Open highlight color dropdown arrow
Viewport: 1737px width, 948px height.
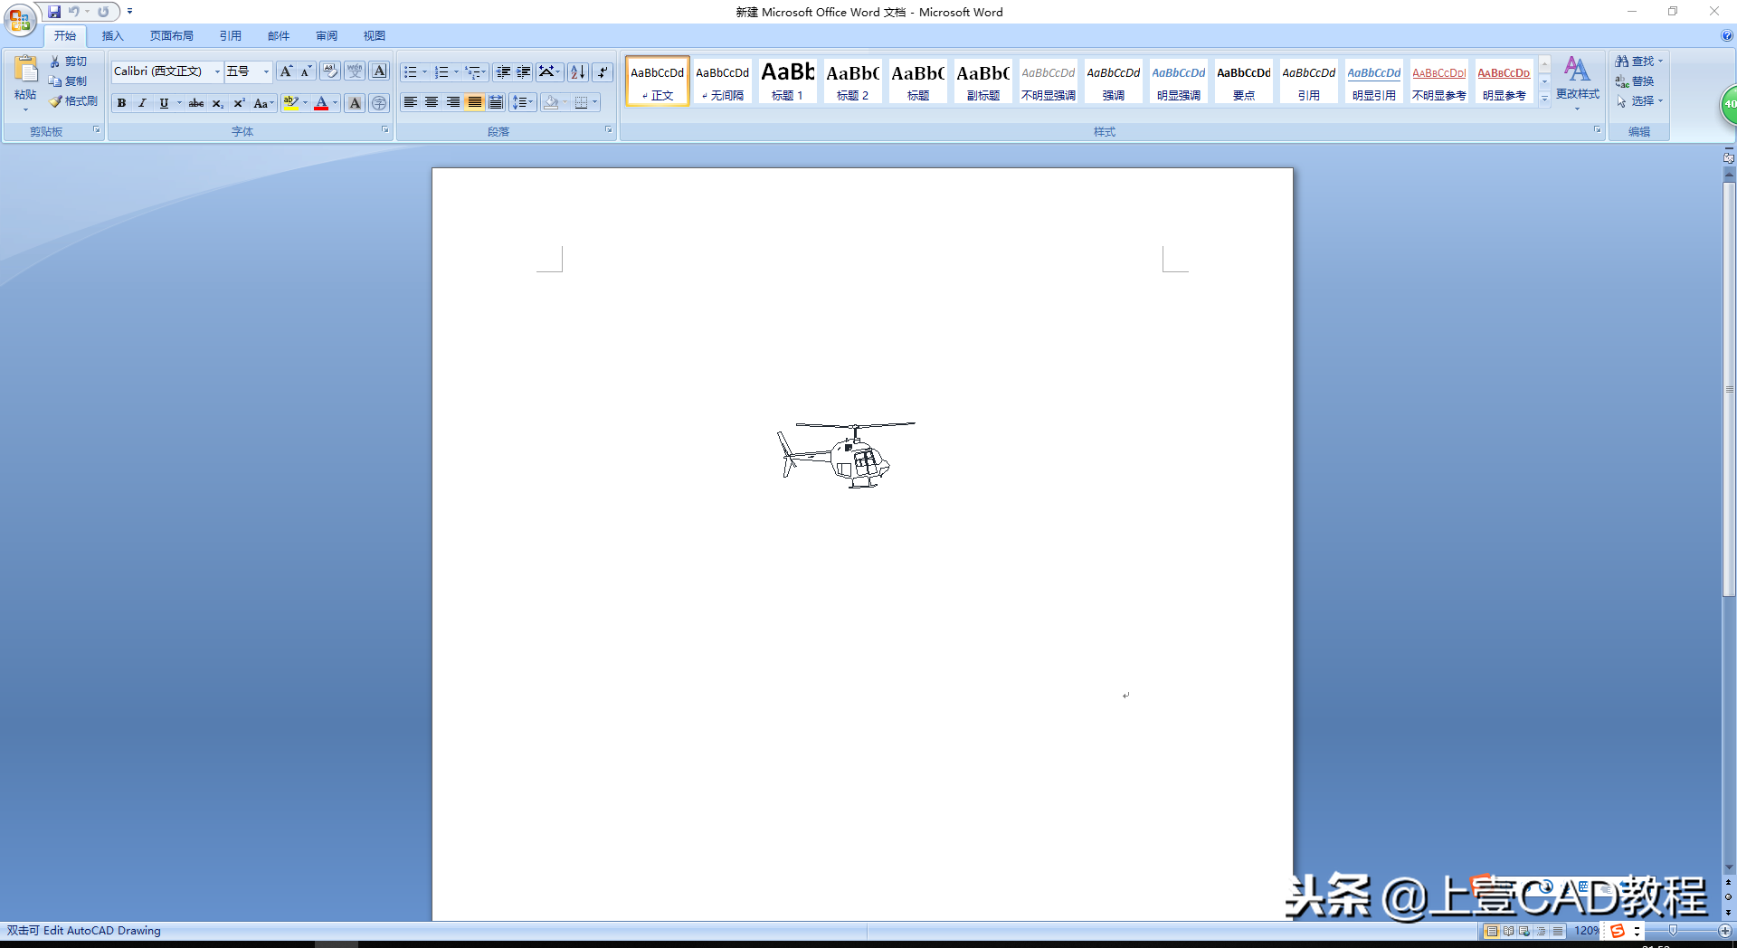click(x=305, y=103)
